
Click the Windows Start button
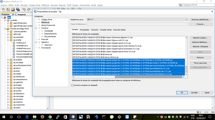tap(4, 117)
